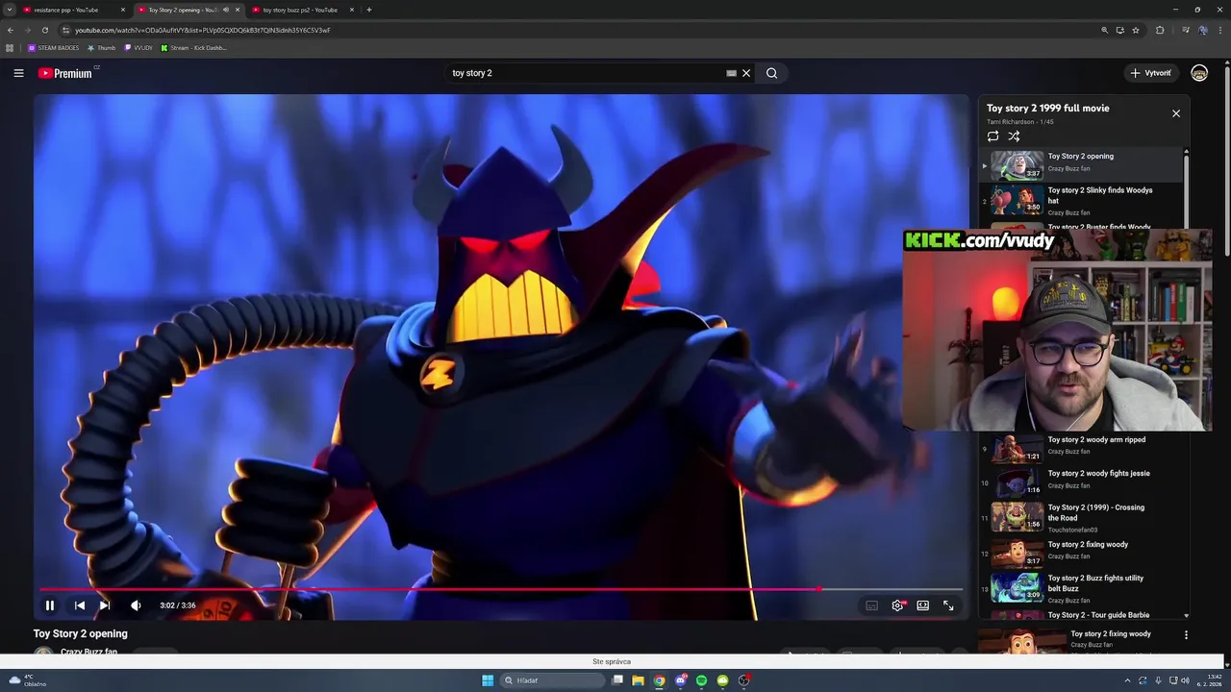
Task: Pause the video playback
Action: 50,605
